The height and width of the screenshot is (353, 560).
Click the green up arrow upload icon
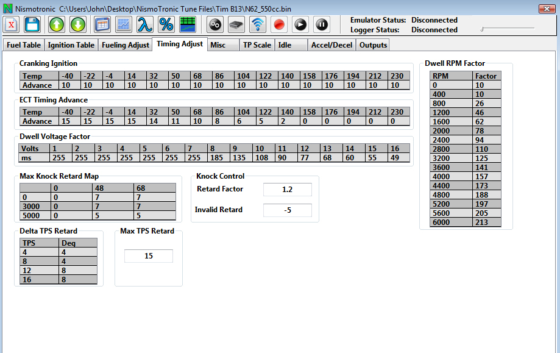57,24
